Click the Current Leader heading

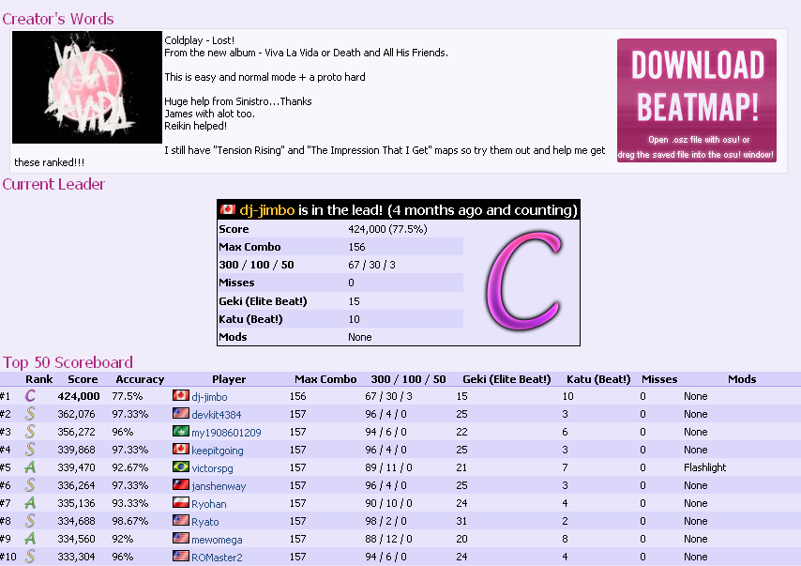point(53,184)
